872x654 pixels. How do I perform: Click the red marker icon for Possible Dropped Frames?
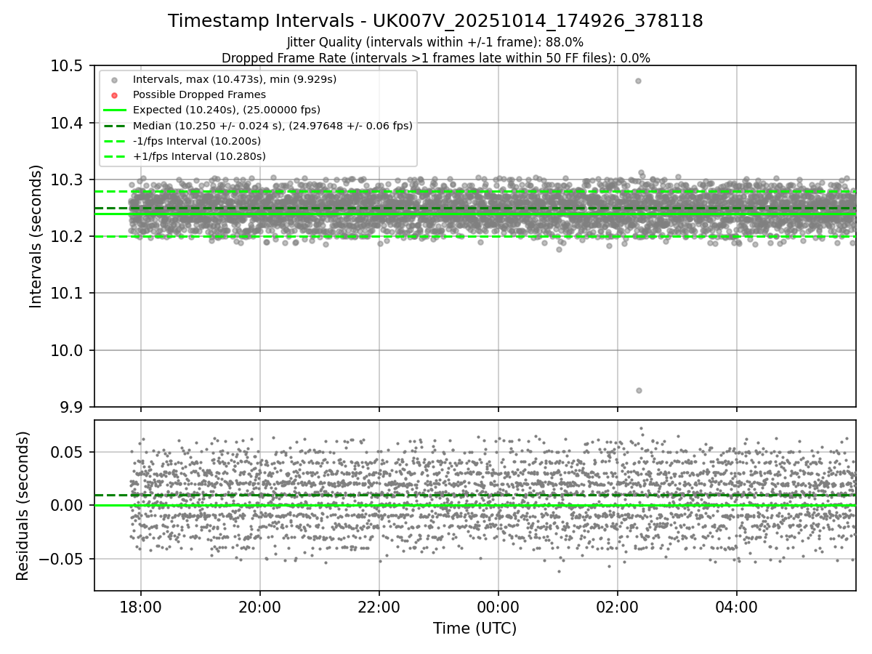pos(114,94)
